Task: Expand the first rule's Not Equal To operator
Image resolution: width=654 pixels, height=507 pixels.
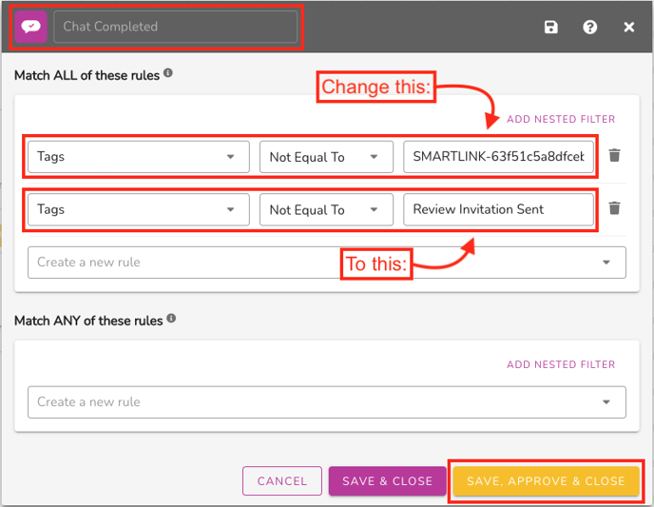Action: [326, 157]
